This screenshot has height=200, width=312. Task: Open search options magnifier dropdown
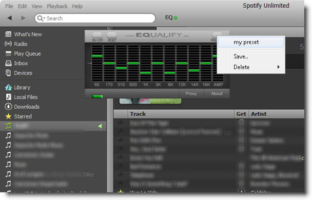pos(41,19)
